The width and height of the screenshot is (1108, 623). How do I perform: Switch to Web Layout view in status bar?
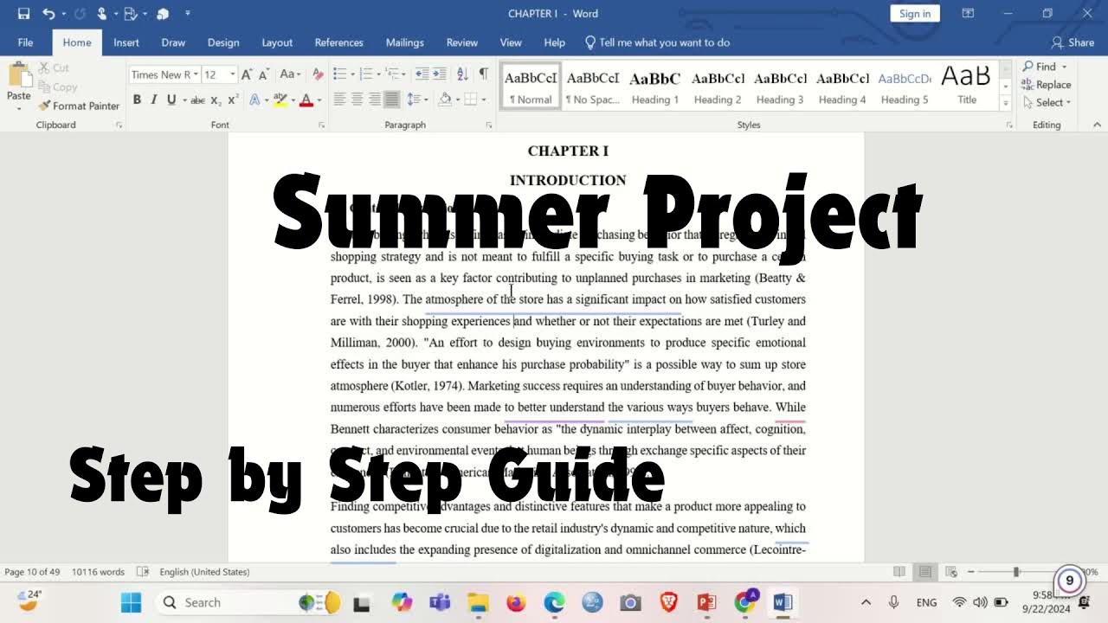tap(951, 572)
